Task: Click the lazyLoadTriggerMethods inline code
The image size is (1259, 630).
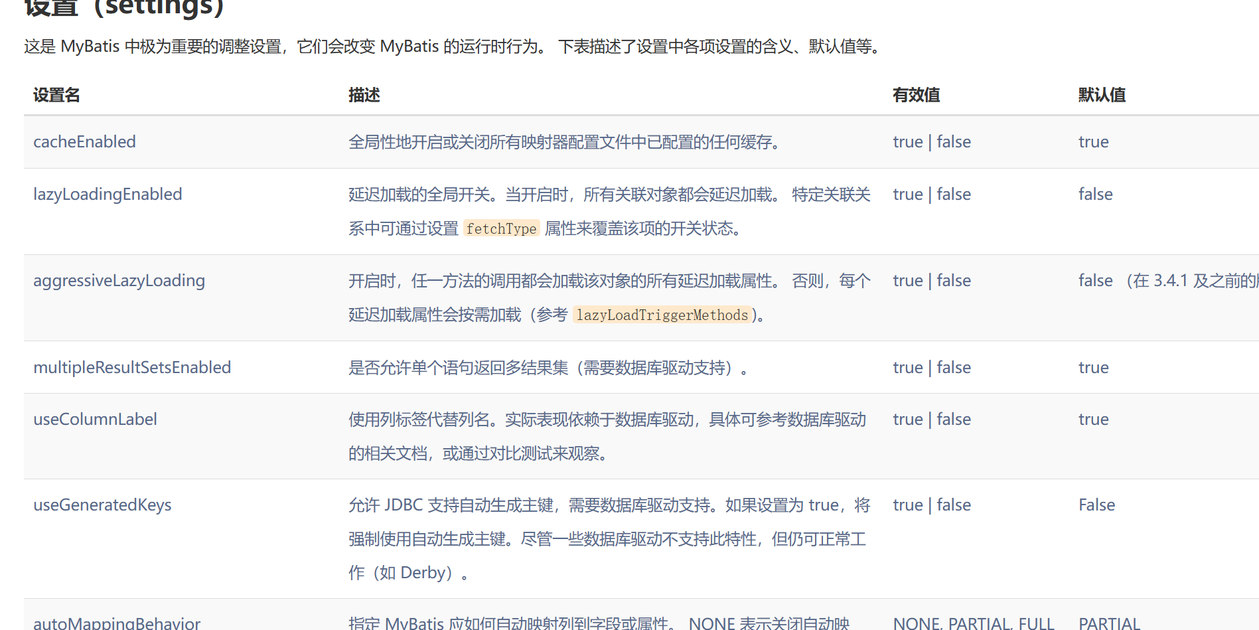Action: click(x=662, y=315)
